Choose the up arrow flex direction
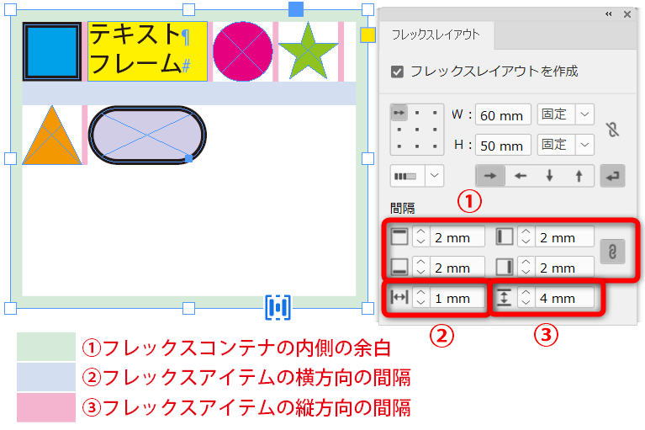Image resolution: width=645 pixels, height=430 pixels. (x=579, y=176)
